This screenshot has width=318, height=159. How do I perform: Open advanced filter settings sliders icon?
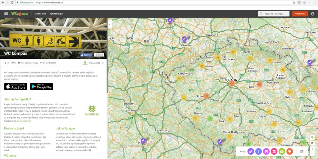coord(302,151)
